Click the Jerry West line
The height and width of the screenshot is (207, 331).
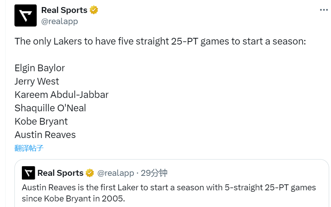37,81
